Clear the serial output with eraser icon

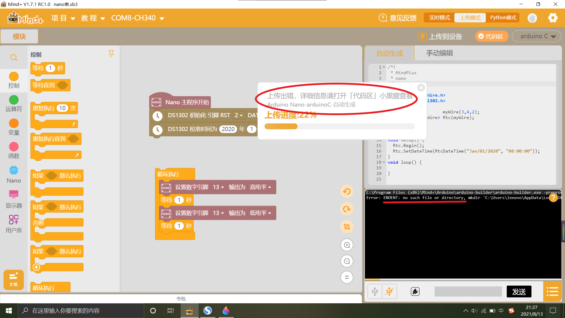point(415,291)
